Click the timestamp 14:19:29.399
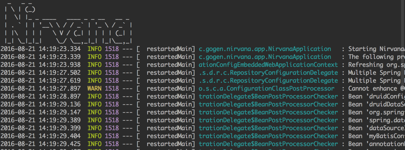 point(60,128)
